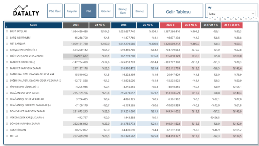This screenshot has height=146, width=259.
Task: Select the value %143,9
Action: 237,111
